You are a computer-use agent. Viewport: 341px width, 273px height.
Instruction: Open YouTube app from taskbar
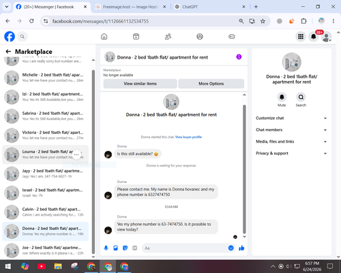click(x=42, y=266)
